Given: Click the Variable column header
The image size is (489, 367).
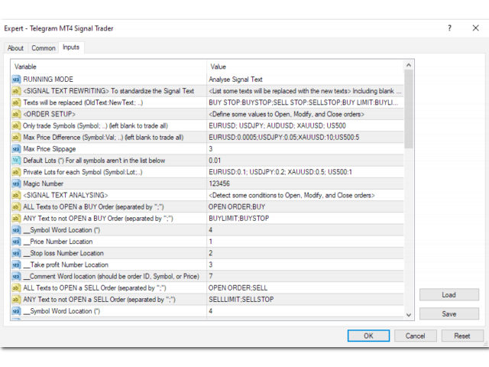Looking at the screenshot, I should [108, 67].
